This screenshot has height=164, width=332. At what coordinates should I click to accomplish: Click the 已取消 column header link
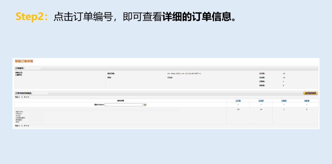tap(284, 100)
